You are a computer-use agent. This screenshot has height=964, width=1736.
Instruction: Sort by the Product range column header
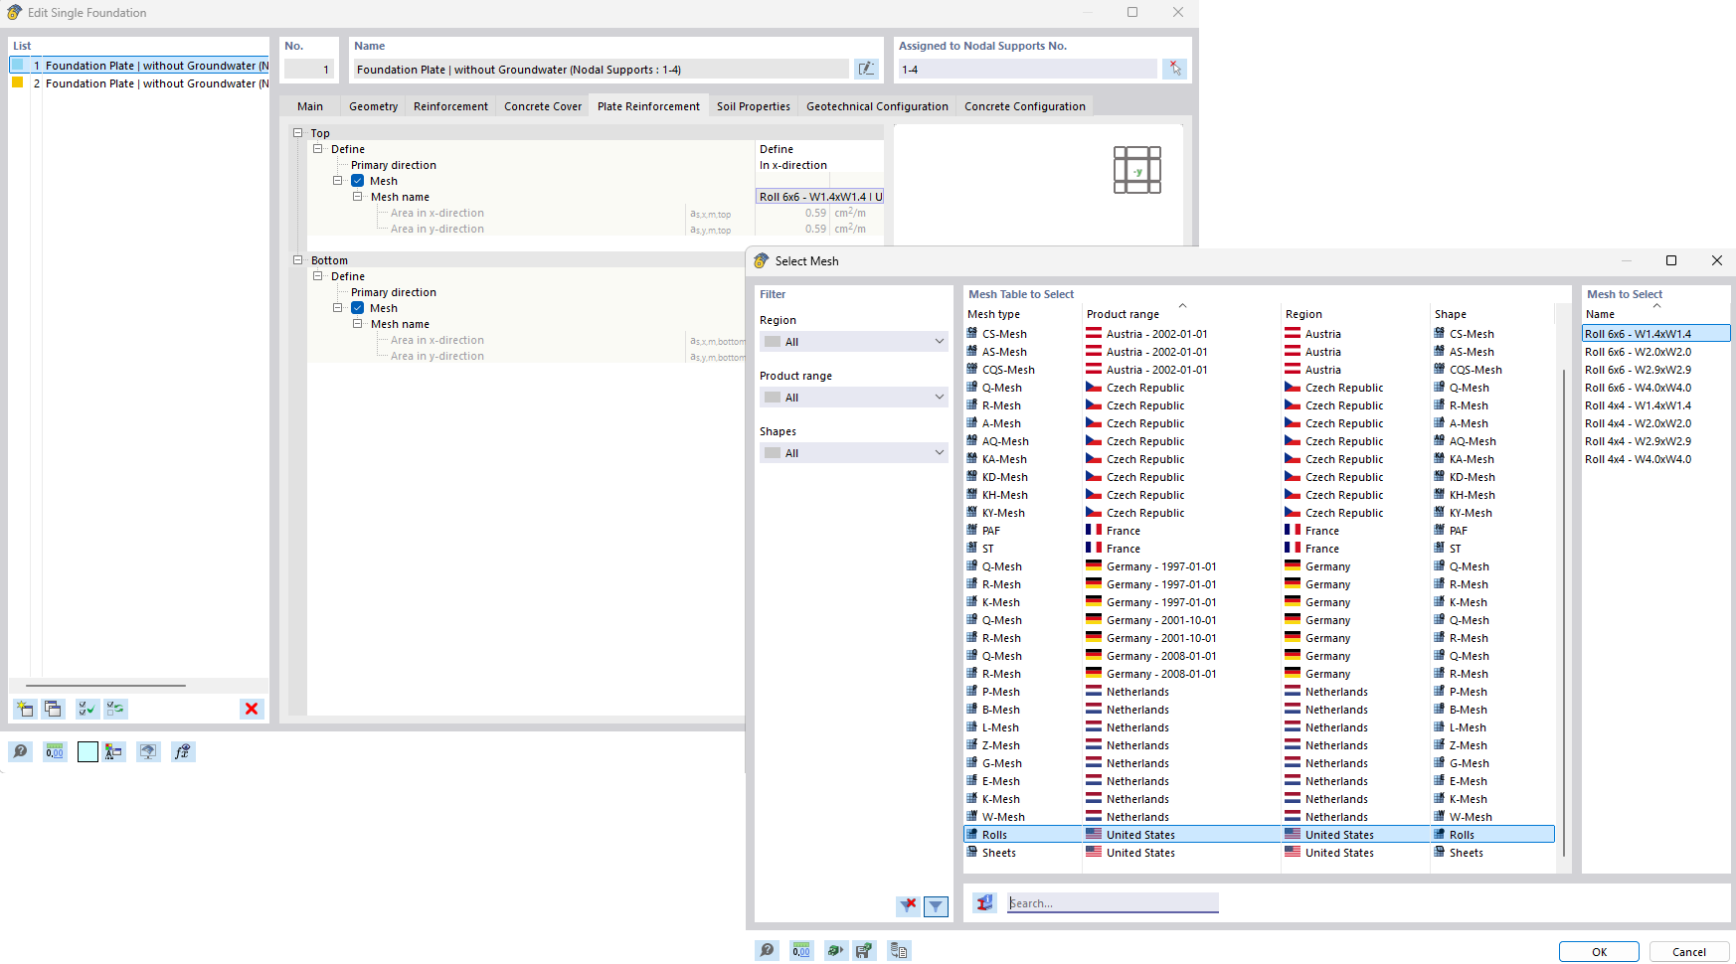pos(1182,314)
